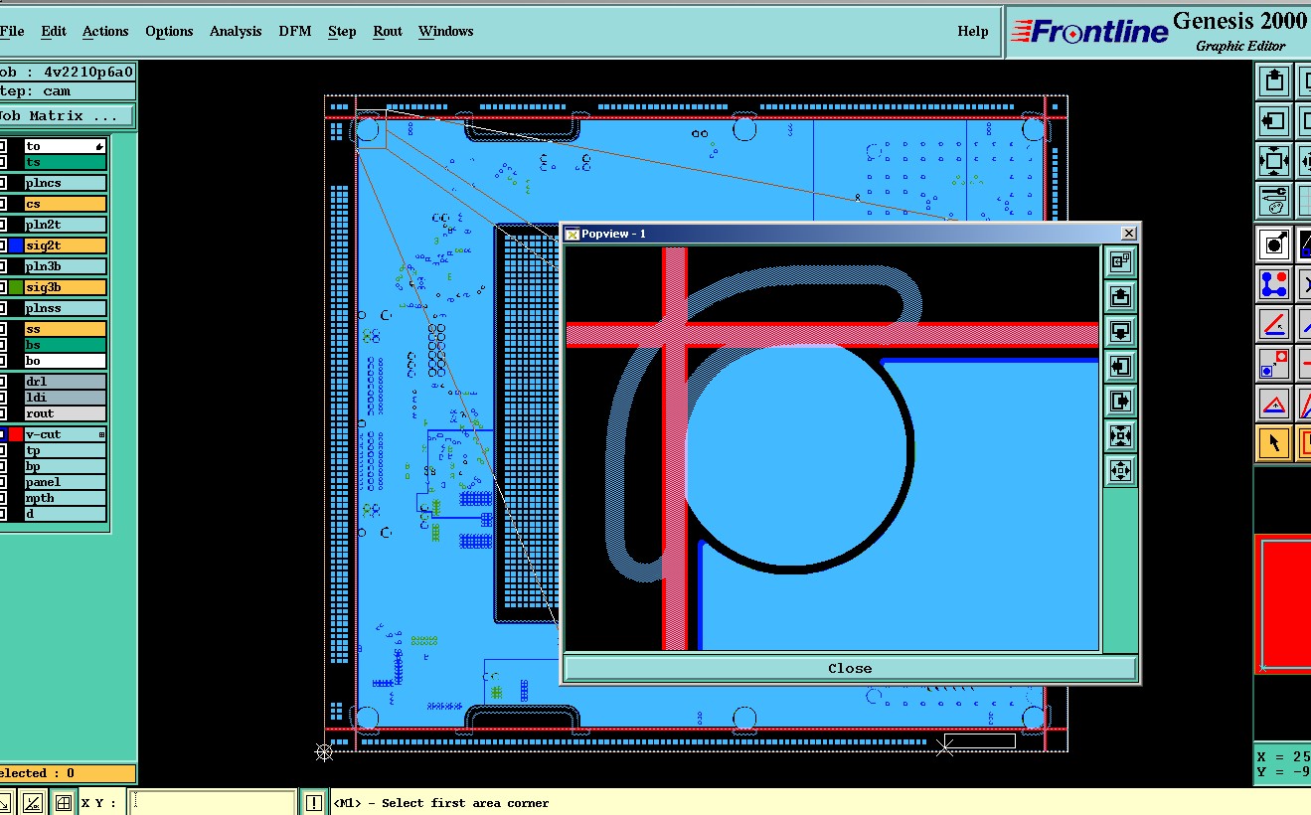Toggle display checkbox for layer cs
1311x815 pixels.
3,204
